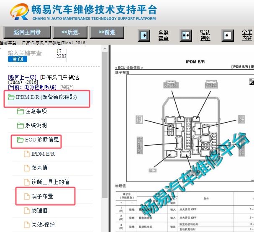The width and height of the screenshot is (254, 232).
Task: Click the 查询 search button
Action: 18,59
